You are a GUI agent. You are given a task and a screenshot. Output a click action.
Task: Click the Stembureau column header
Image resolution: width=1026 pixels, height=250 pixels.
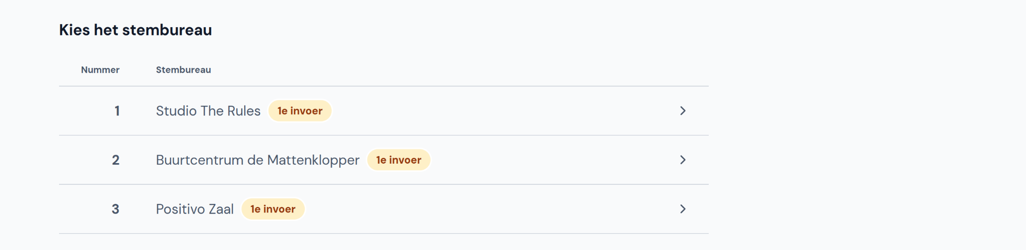point(183,70)
